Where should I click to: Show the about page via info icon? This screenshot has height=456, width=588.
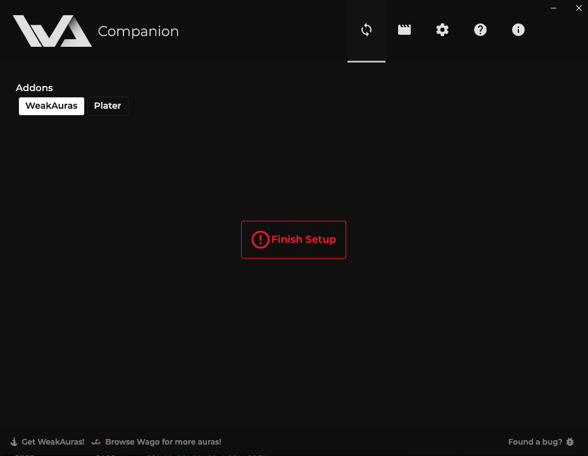tap(518, 30)
